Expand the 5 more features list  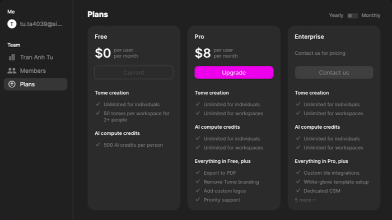tap(305, 200)
